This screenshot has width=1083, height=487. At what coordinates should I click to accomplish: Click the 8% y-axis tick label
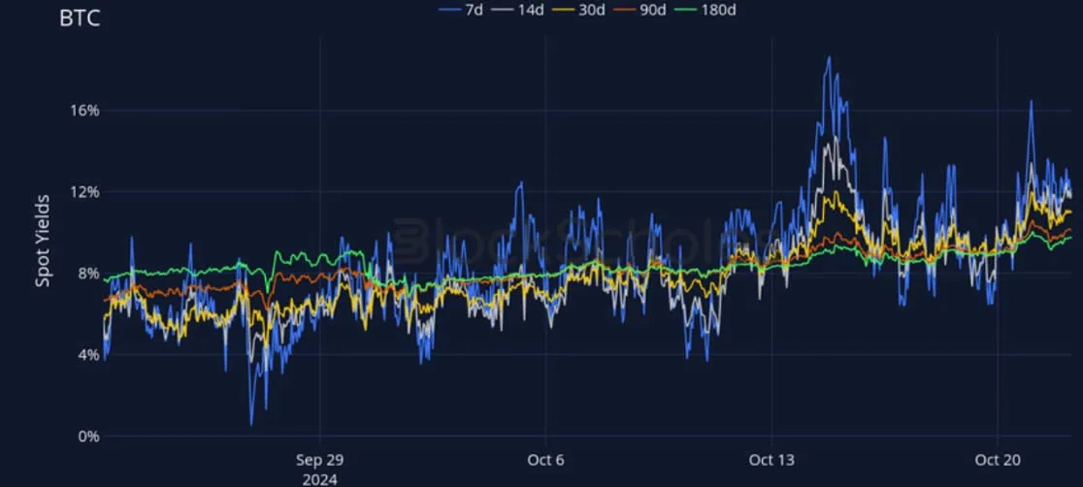pos(89,274)
